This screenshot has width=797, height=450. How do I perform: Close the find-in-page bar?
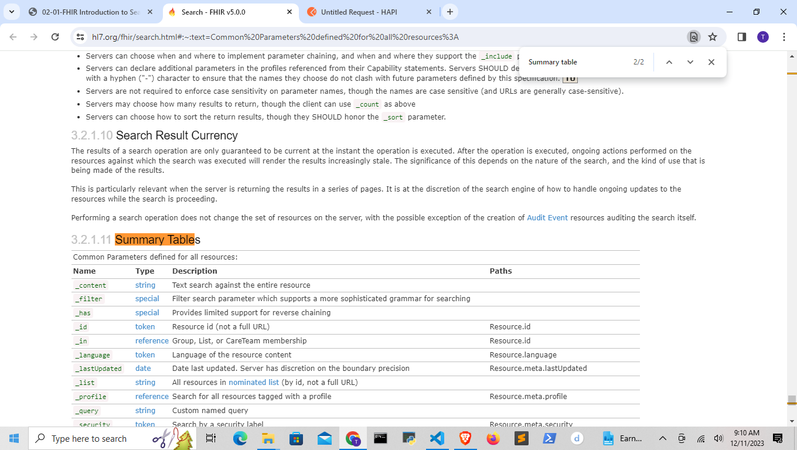pos(711,62)
